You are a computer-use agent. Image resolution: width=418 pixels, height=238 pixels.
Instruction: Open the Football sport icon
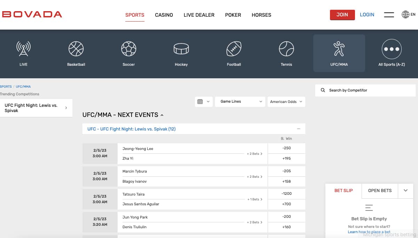(x=234, y=49)
